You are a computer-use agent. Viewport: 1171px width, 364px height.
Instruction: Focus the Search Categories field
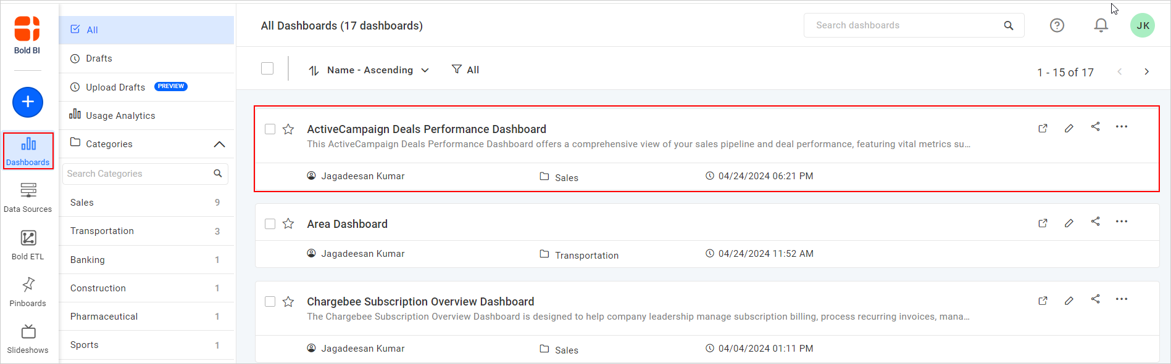[145, 174]
